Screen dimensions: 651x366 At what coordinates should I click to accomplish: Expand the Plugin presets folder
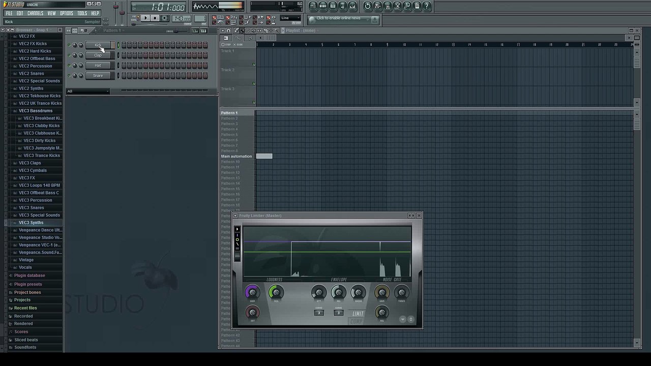(x=28, y=284)
